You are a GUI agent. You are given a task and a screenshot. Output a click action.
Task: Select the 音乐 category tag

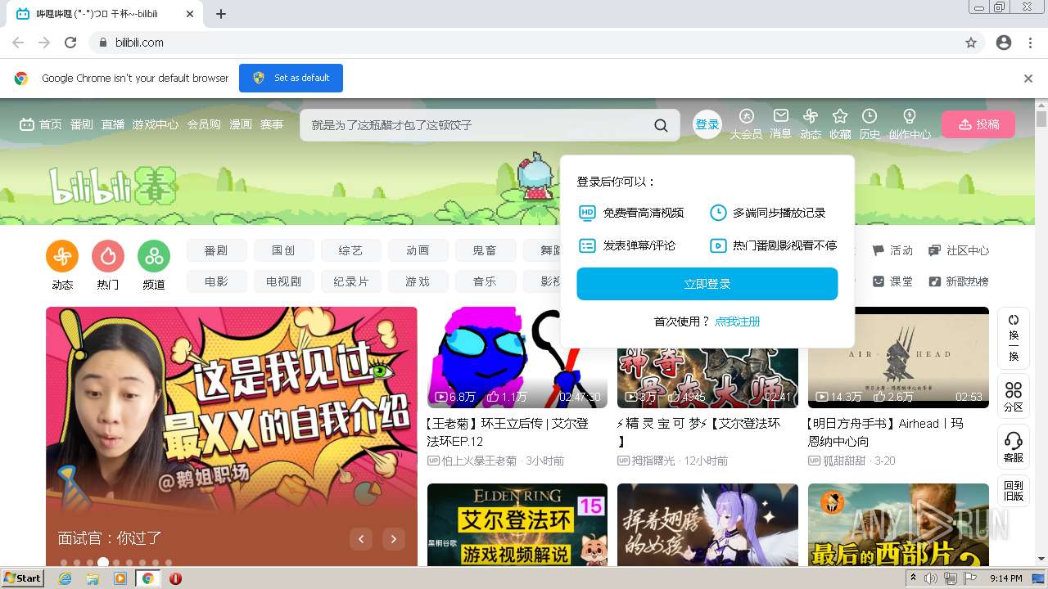(x=485, y=281)
